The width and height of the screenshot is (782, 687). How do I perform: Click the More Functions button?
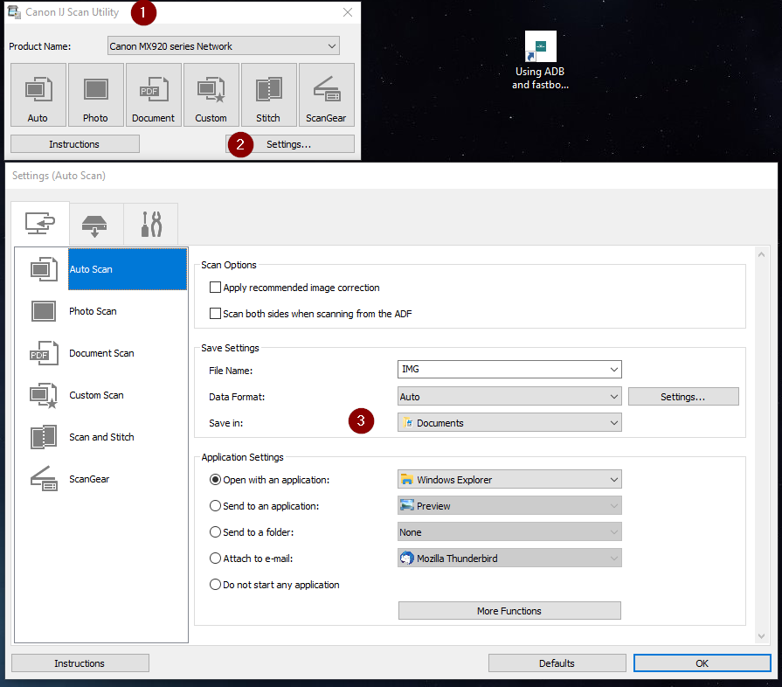pyautogui.click(x=509, y=611)
